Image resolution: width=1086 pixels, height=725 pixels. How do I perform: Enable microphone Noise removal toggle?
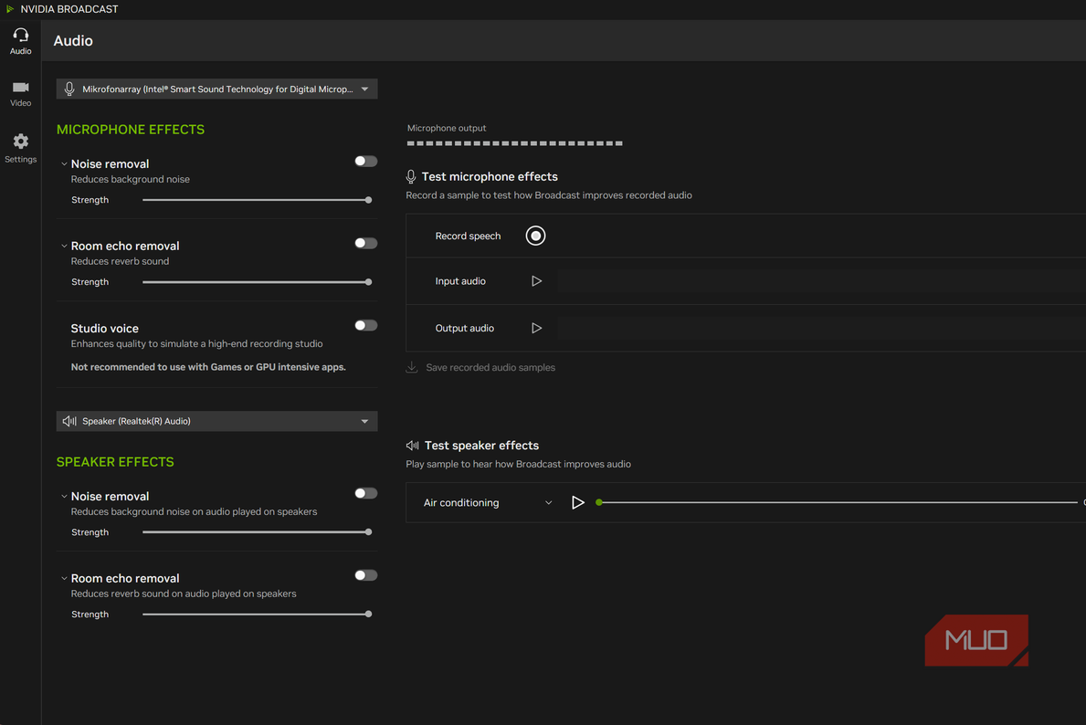365,162
